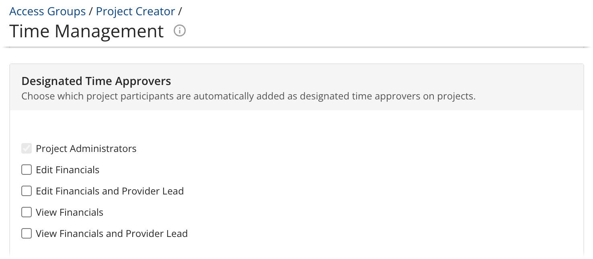Click the section description about time approvers

[249, 96]
